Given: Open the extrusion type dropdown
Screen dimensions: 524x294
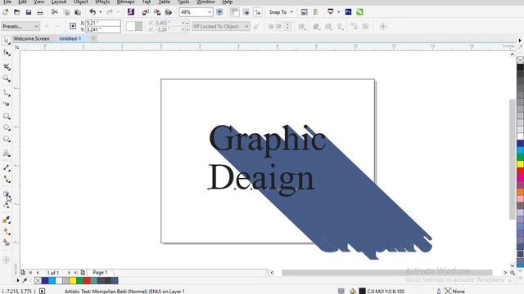Looking at the screenshot, I should pos(134,26).
